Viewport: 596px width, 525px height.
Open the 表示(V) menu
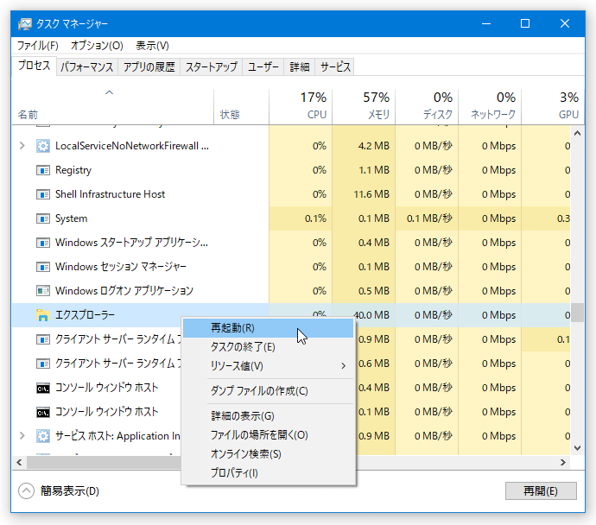pos(152,46)
